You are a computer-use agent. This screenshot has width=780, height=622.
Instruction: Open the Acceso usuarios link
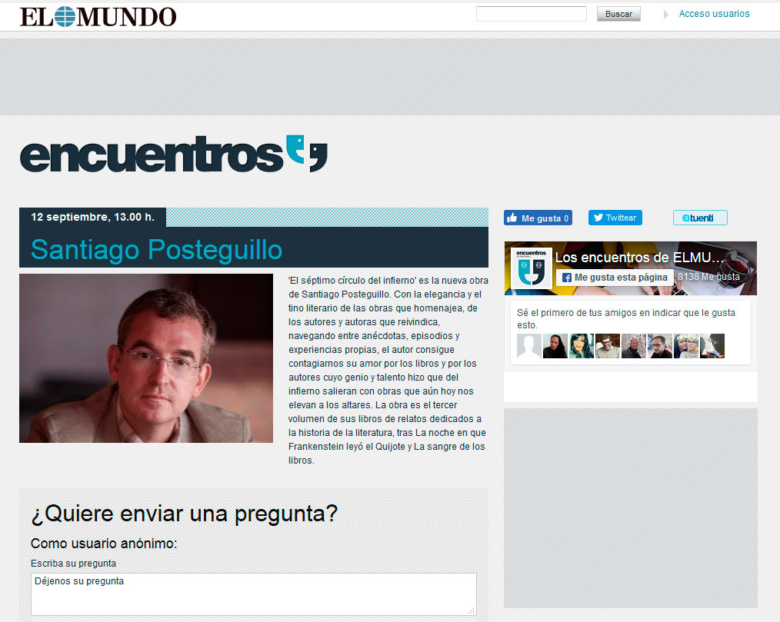click(714, 14)
